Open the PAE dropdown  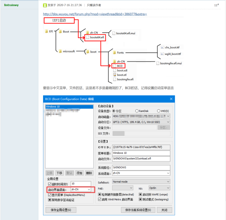pyautogui.click(x=122, y=188)
